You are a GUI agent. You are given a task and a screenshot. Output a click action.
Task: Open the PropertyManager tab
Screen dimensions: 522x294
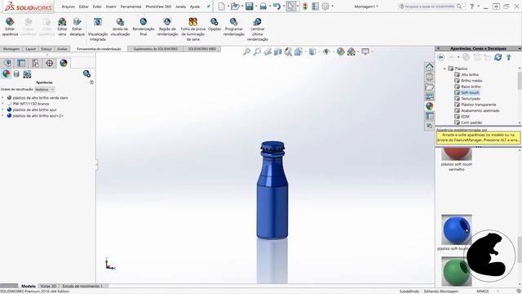coord(21,63)
